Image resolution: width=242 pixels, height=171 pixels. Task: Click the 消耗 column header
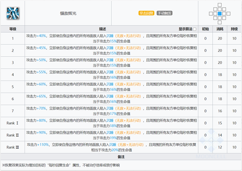pos(220,29)
